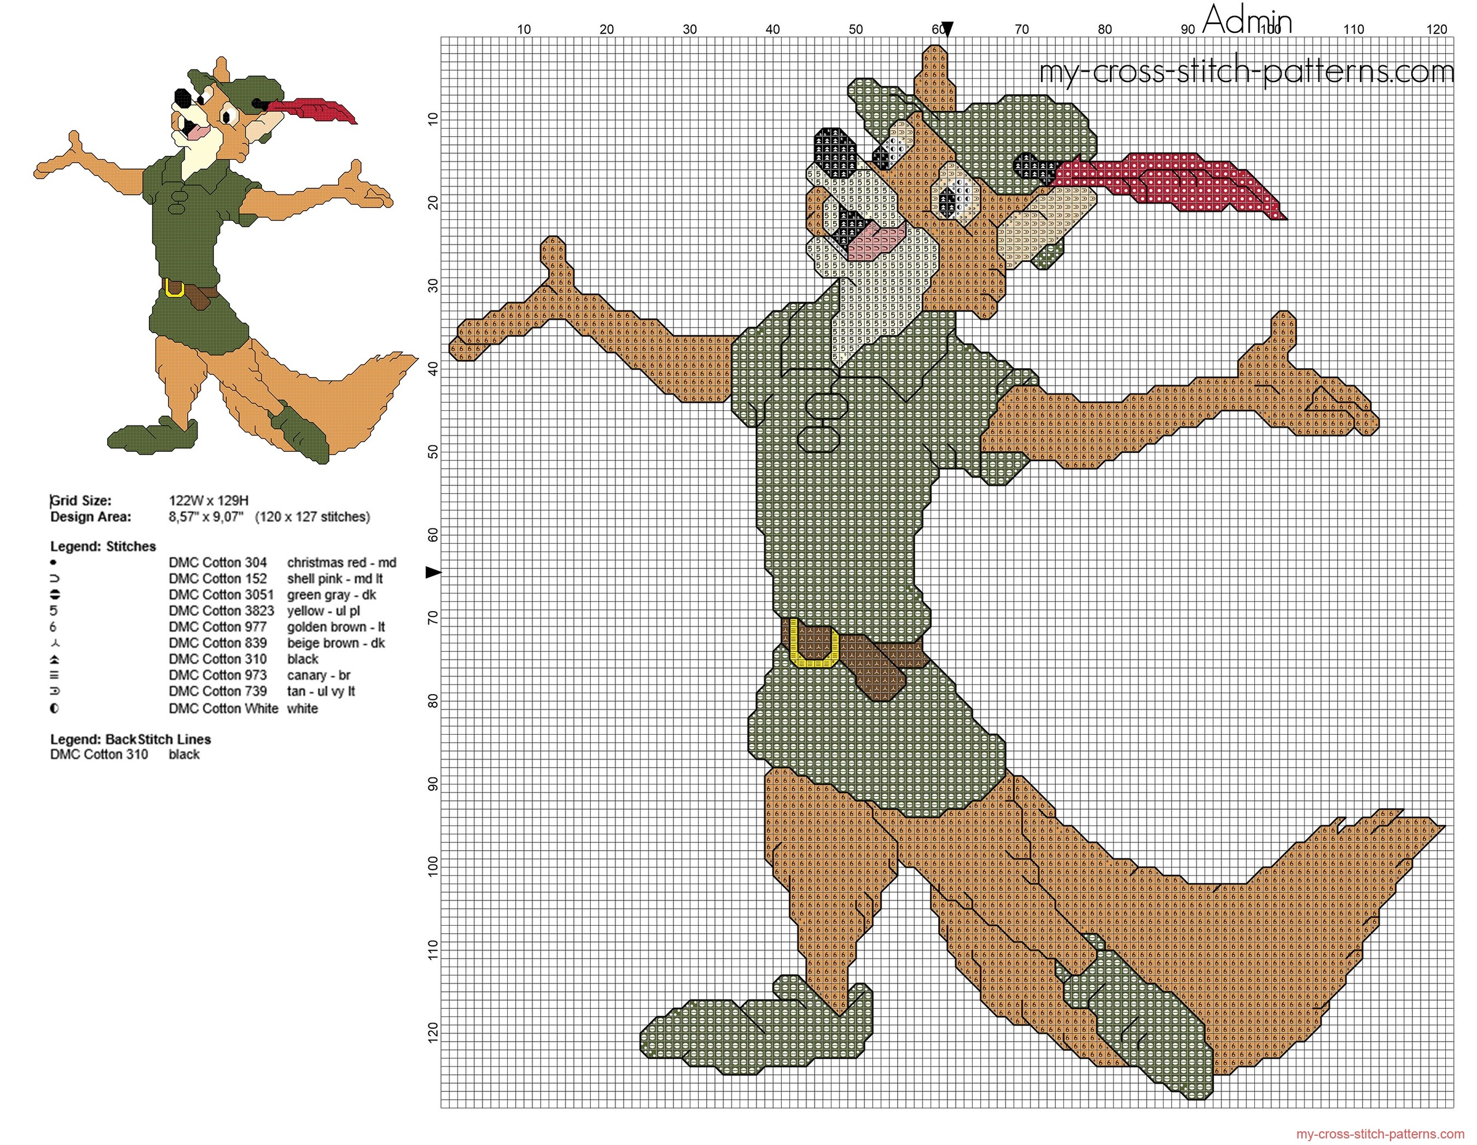Click the DMC Cotton 839 beige brown symbol
Viewport: 1477px width, 1145px height.
click(55, 643)
